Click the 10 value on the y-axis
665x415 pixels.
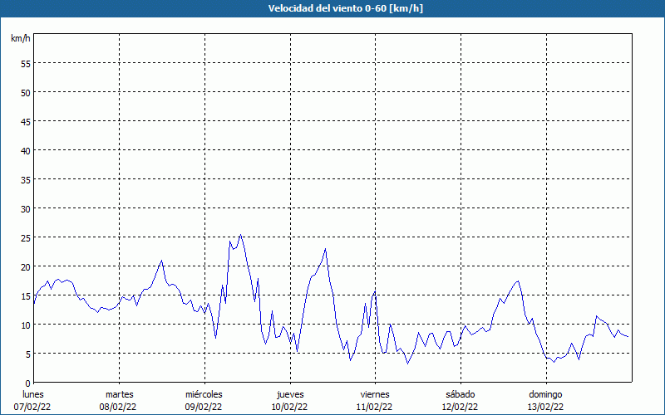(26, 325)
